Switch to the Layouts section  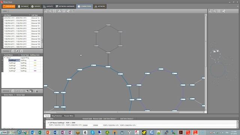48,6
